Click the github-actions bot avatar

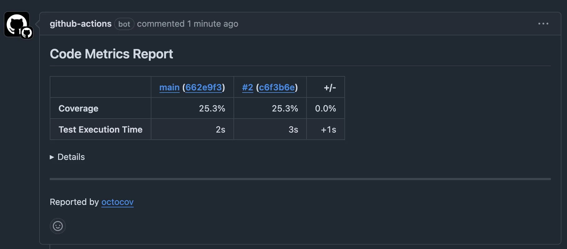17,24
